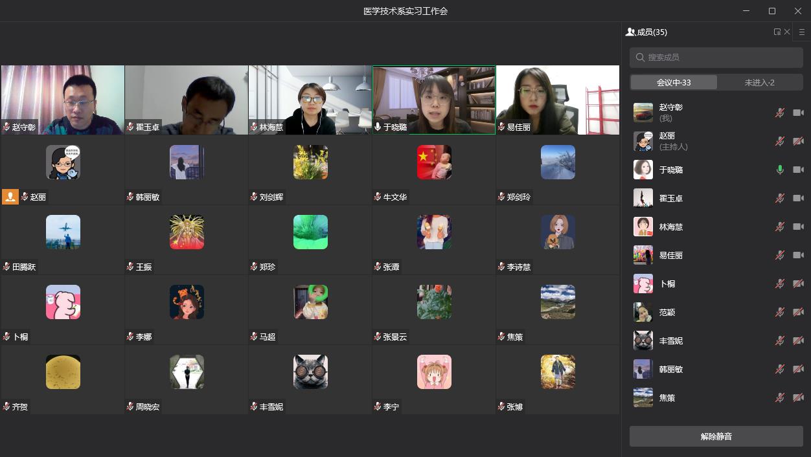
Task: Select the 会议中·33 tab
Action: point(674,82)
